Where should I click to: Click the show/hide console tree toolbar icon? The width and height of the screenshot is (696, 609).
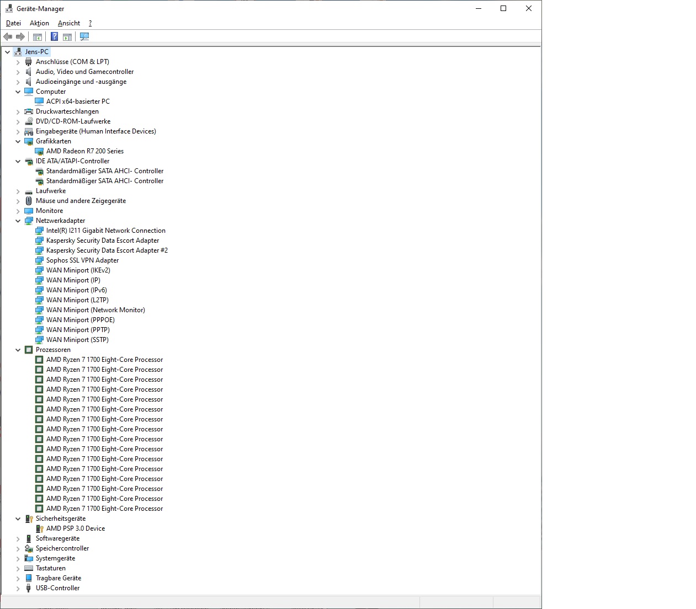pyautogui.click(x=38, y=37)
